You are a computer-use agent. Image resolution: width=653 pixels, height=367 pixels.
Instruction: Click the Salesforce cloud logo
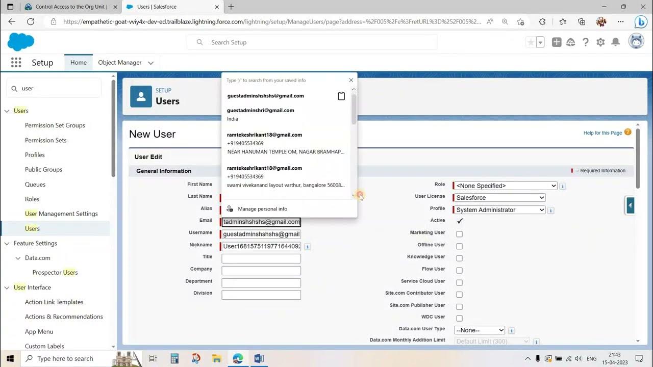coord(21,42)
